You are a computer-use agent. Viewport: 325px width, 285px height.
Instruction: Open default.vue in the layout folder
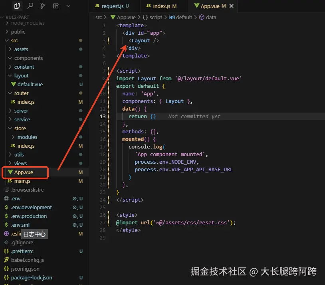coord(30,84)
